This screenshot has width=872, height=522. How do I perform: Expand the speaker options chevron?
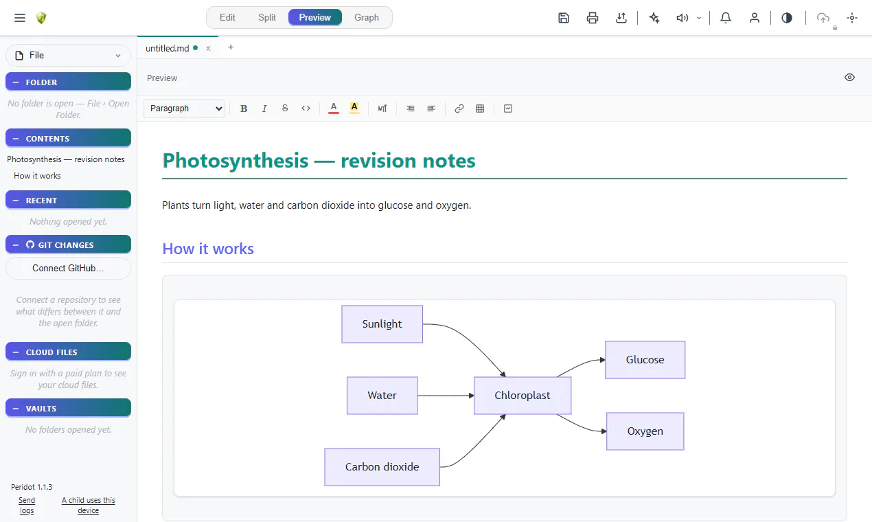699,18
